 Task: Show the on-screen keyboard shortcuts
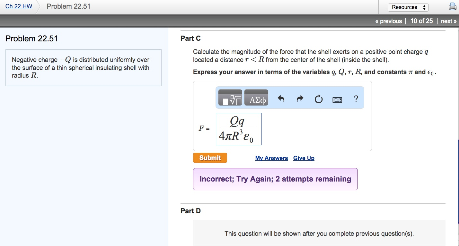pos(337,99)
